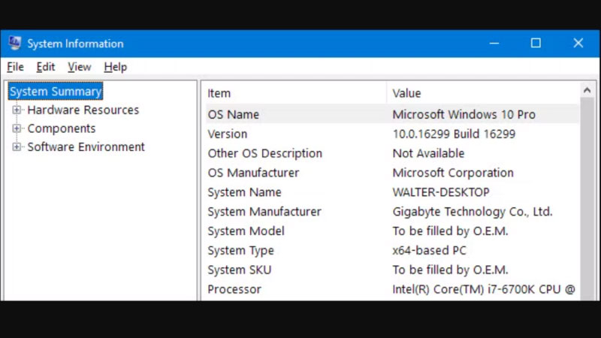
Task: Open the File menu
Action: [15, 67]
